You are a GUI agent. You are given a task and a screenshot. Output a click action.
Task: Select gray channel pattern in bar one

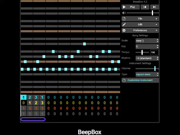[x=24, y=114]
